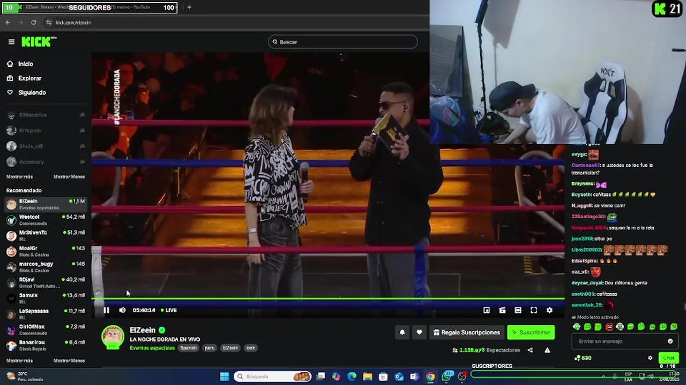Click the taskbar Búsqueda search box
The width and height of the screenshot is (686, 385).
[x=273, y=376]
